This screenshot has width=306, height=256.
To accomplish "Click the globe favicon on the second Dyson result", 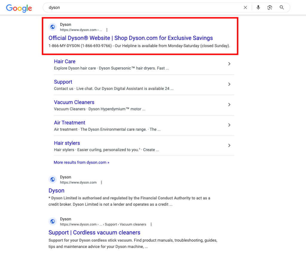I will pyautogui.click(x=53, y=179).
